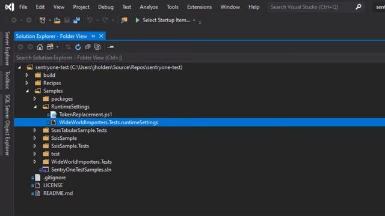Open SQL Server Object Explorer side tab

(x=7, y=125)
